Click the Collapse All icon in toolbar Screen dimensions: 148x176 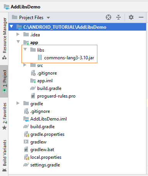click(x=118, y=17)
